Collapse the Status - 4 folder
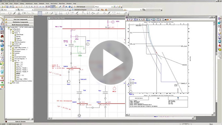 pos(10,33)
